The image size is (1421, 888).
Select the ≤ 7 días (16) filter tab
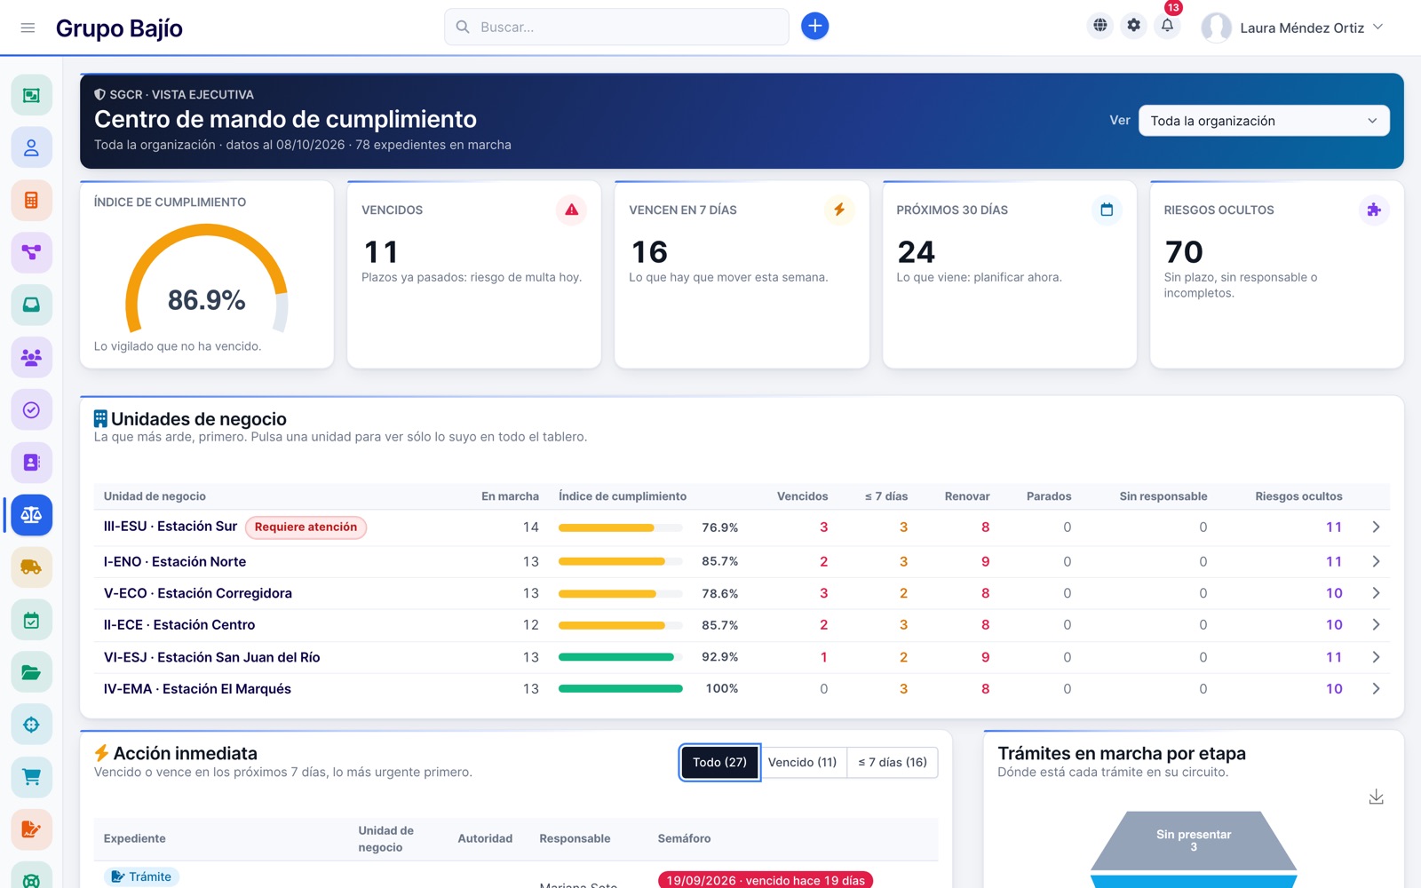[893, 763]
